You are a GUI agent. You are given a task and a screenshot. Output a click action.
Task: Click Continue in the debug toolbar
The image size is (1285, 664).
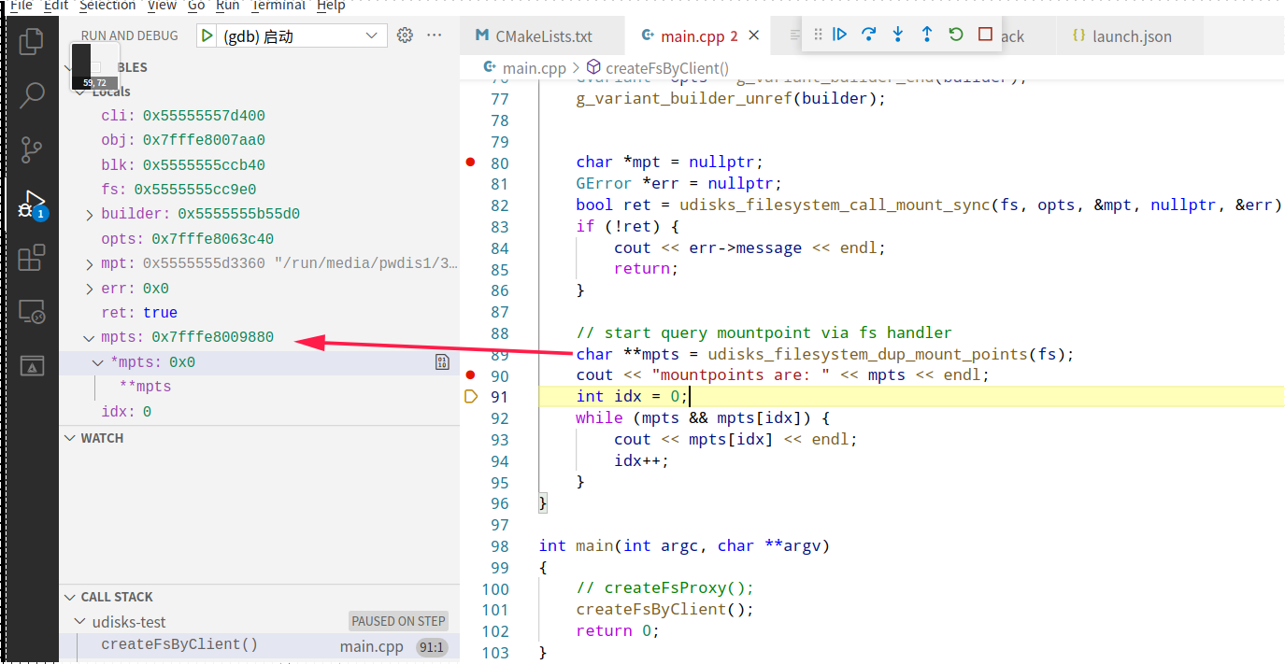(839, 35)
